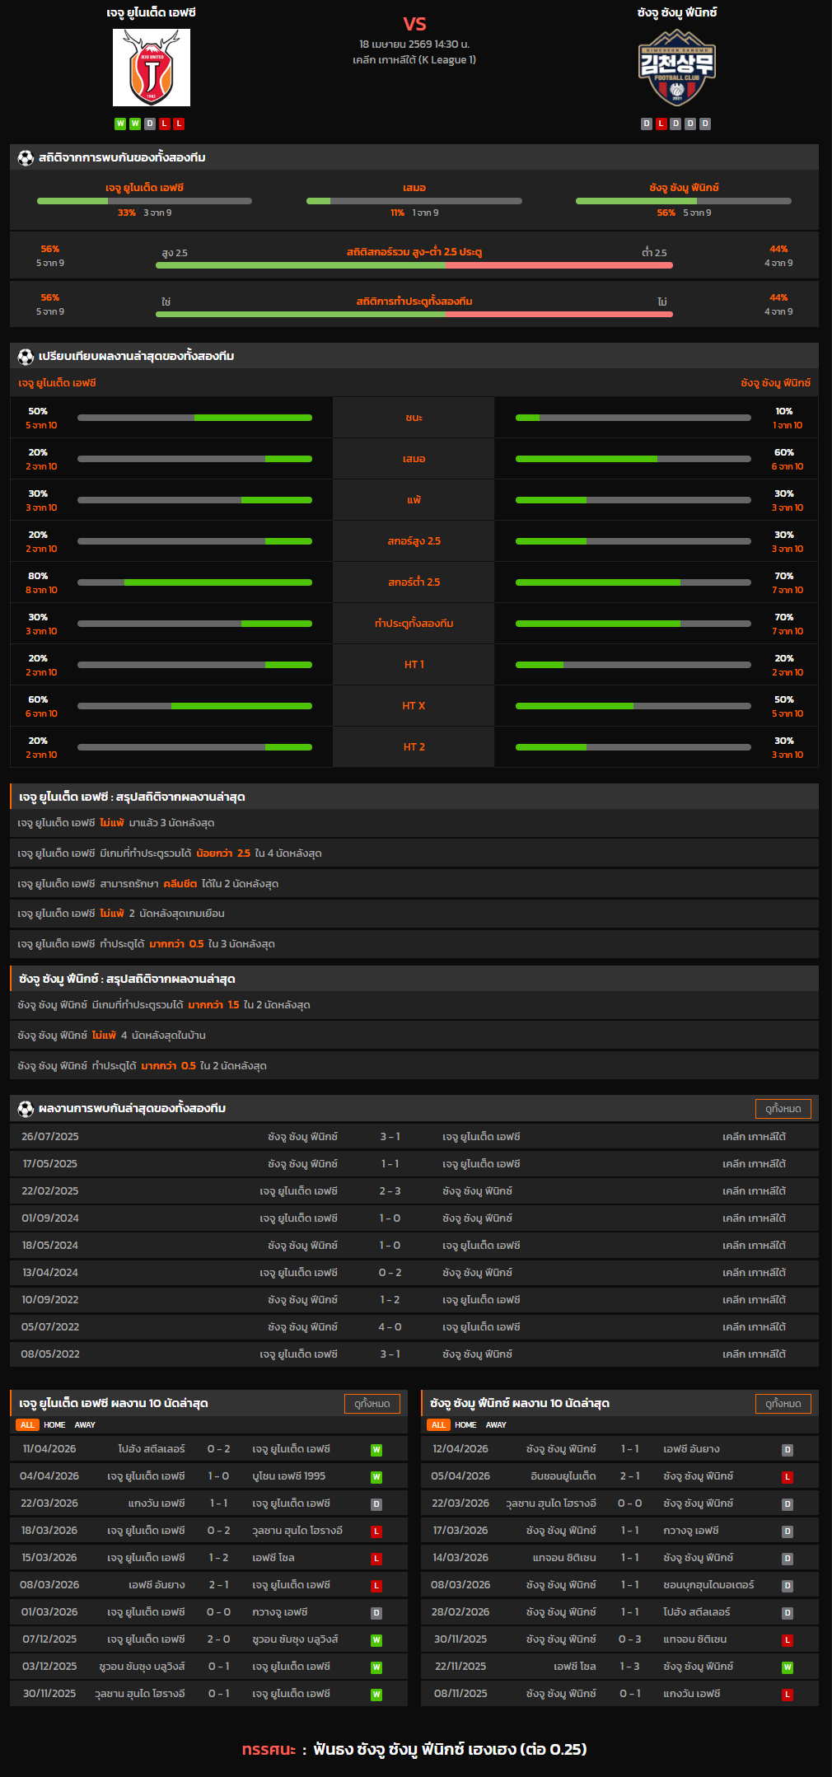
Task: Click the Jeju United FC team logo
Action: [x=152, y=68]
